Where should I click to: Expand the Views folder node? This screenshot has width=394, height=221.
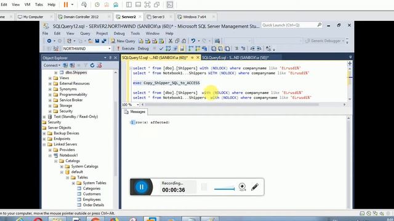50,78
